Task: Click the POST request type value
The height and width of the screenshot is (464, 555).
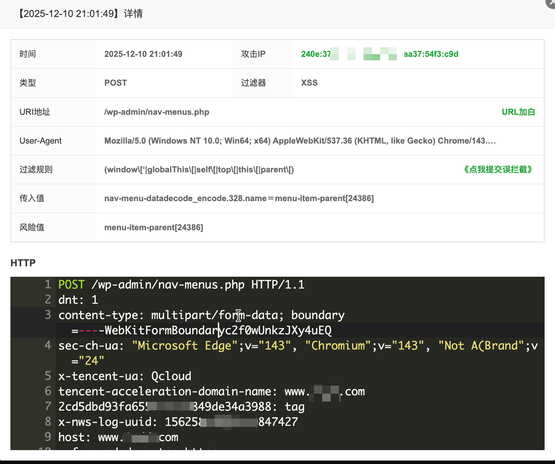Action: [x=116, y=83]
